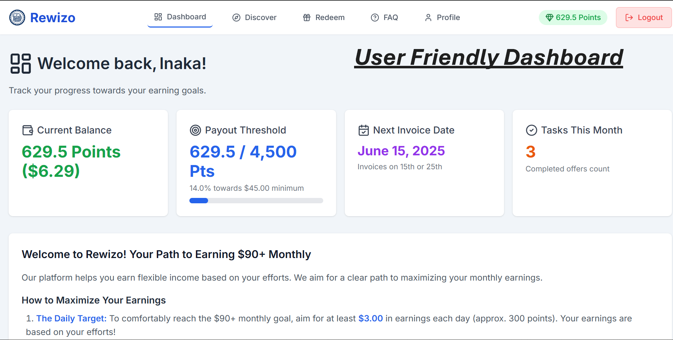Click the Rewizo brand name link
This screenshot has width=673, height=340.
(53, 18)
